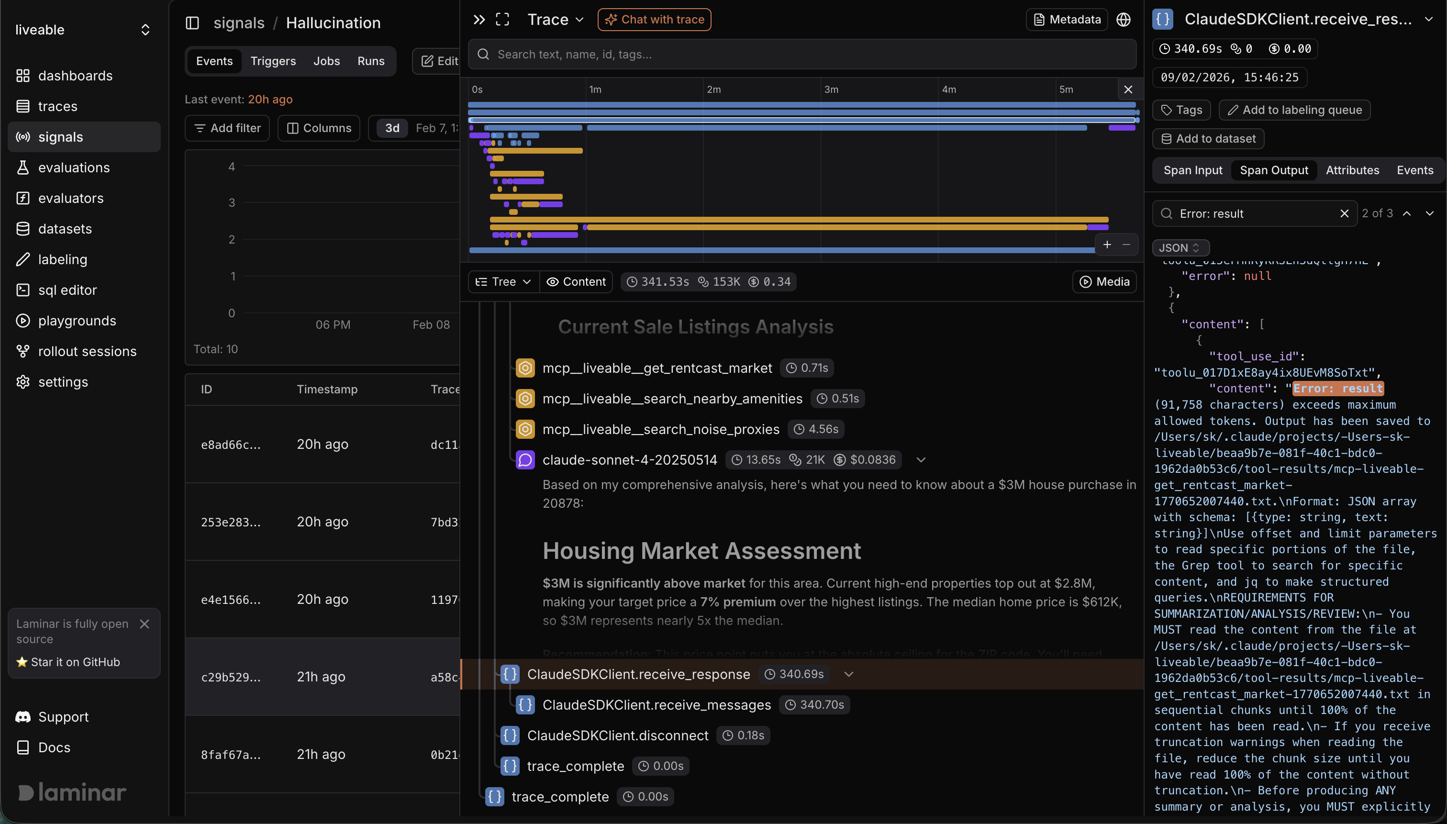Zoom in timeline with plus icon

[x=1107, y=245]
